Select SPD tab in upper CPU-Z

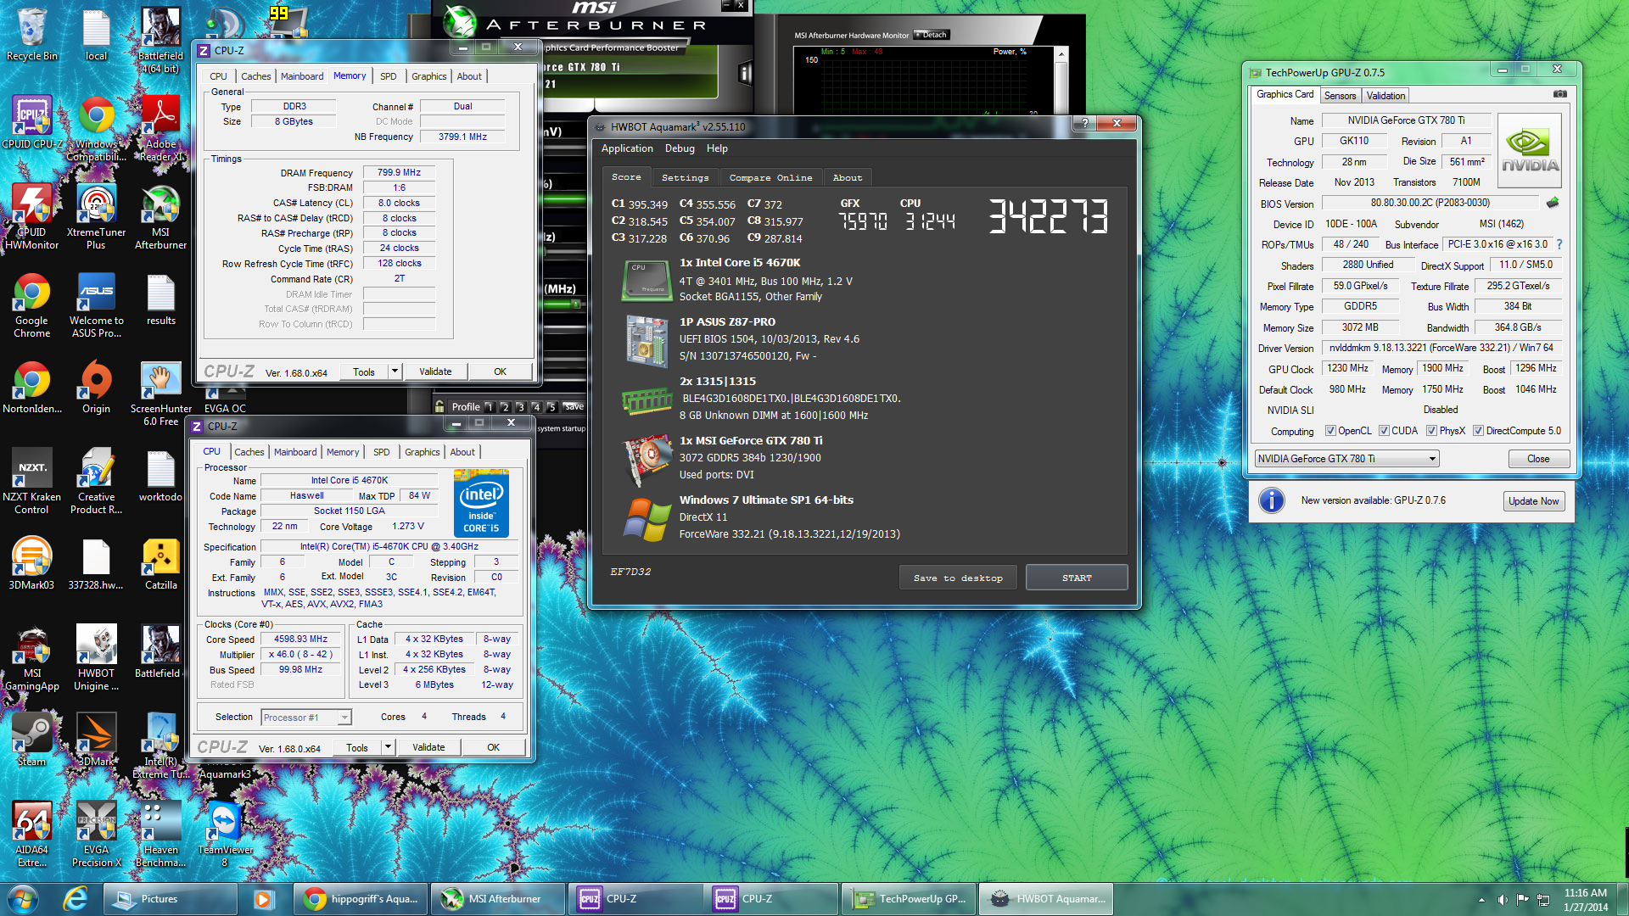coord(388,76)
